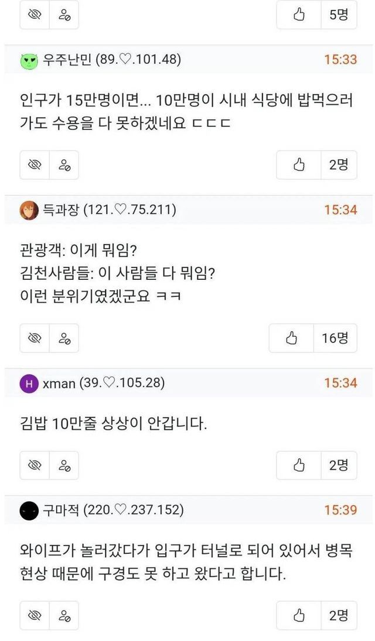Thumbs-up 득과장's comment
The height and width of the screenshot is (641, 375).
tap(291, 338)
